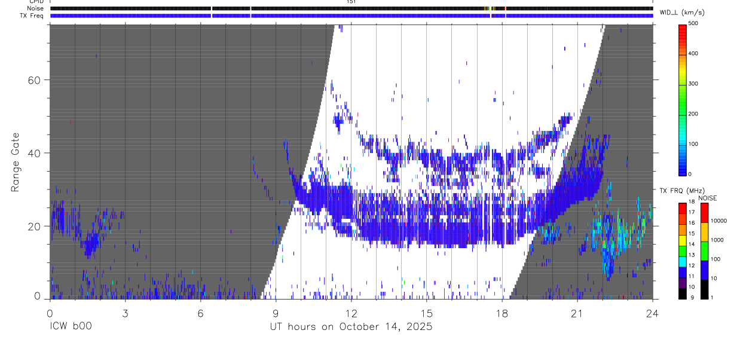This screenshot has width=734, height=339.
Task: Click the 21 tick on UT hours axis
Action: (577, 313)
